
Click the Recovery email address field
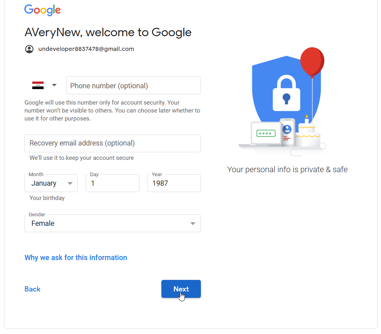[112, 143]
